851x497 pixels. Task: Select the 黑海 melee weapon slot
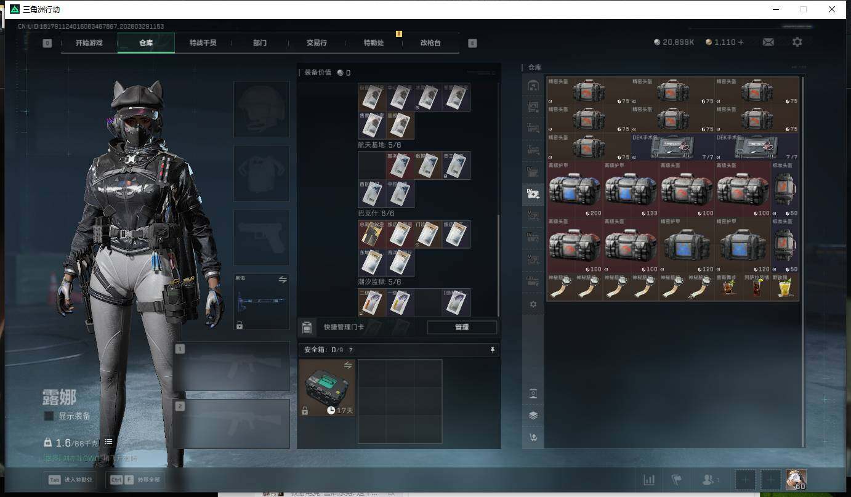point(262,302)
